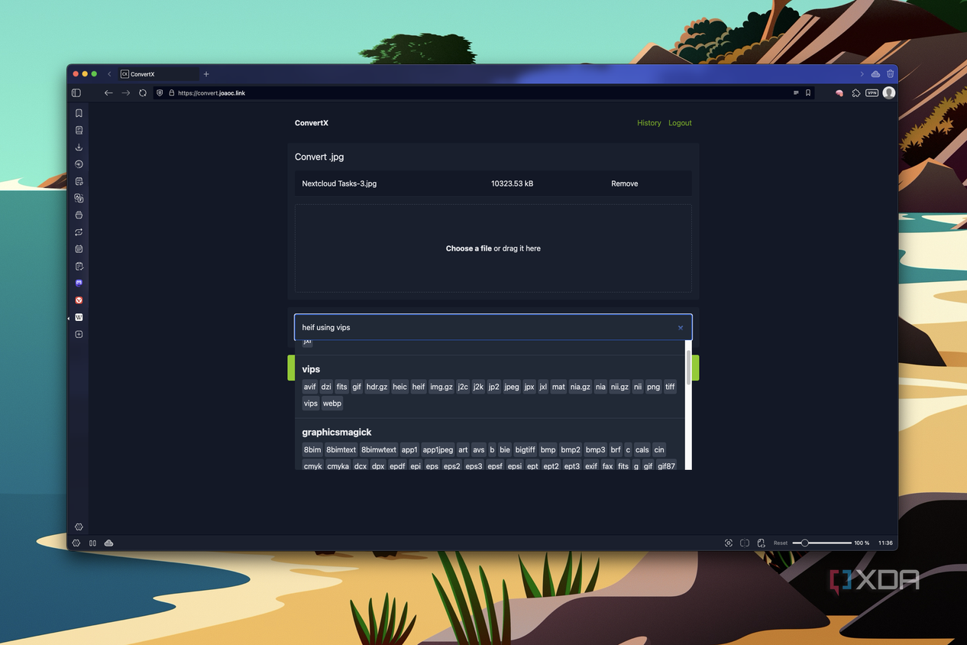Viewport: 967px width, 645px height.
Task: Select the avif format under vips
Action: 309,387
